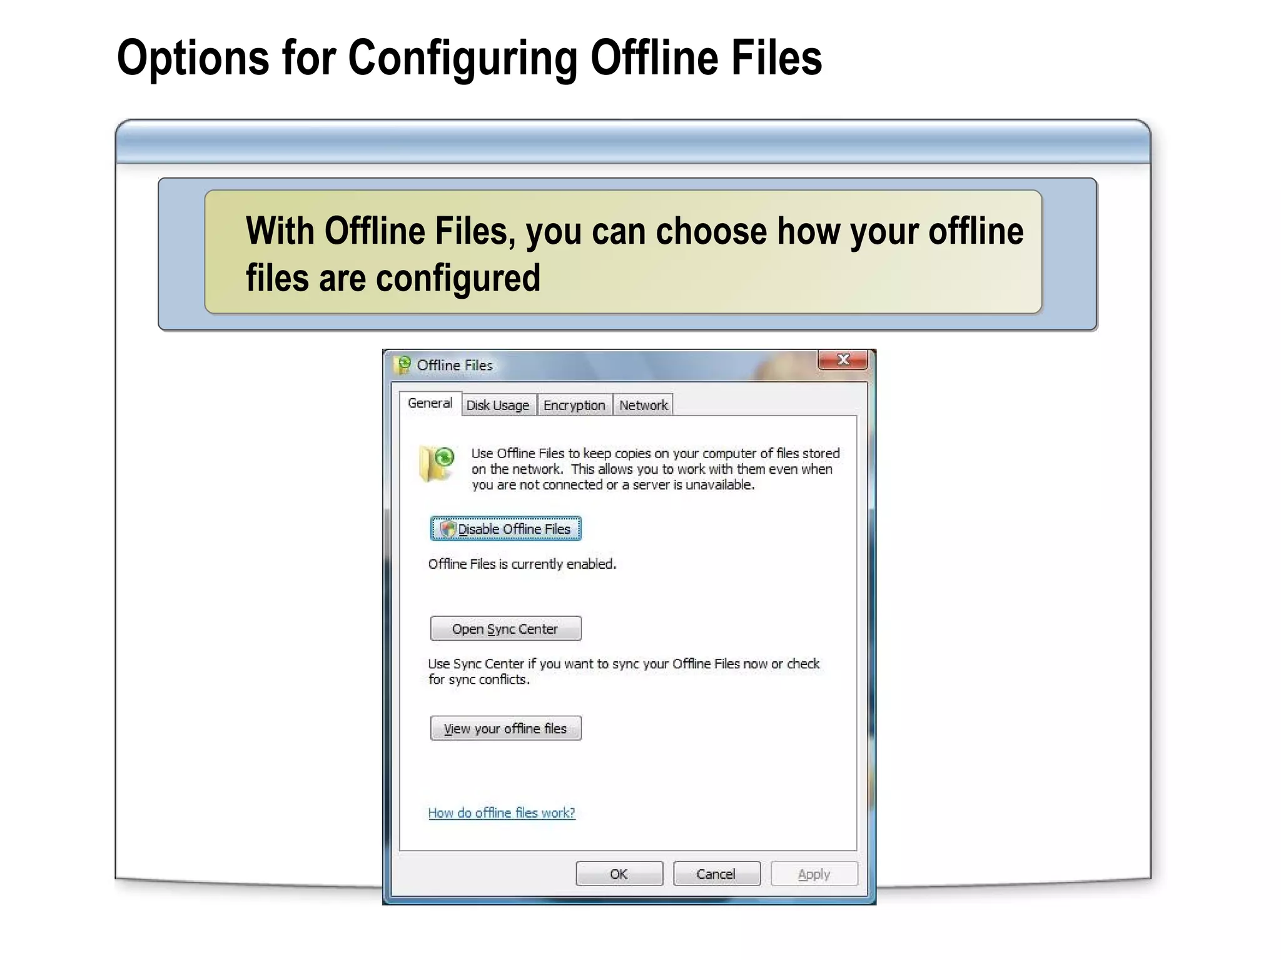Click View your offline files button

click(x=505, y=729)
